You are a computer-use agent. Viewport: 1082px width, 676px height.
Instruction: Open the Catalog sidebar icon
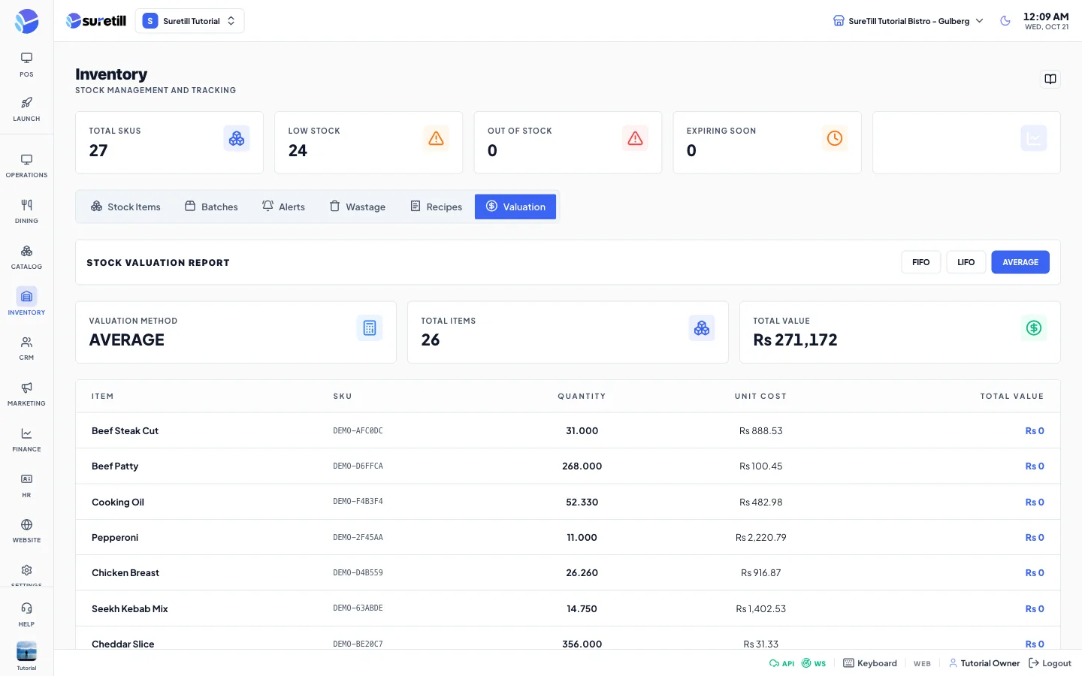26,257
